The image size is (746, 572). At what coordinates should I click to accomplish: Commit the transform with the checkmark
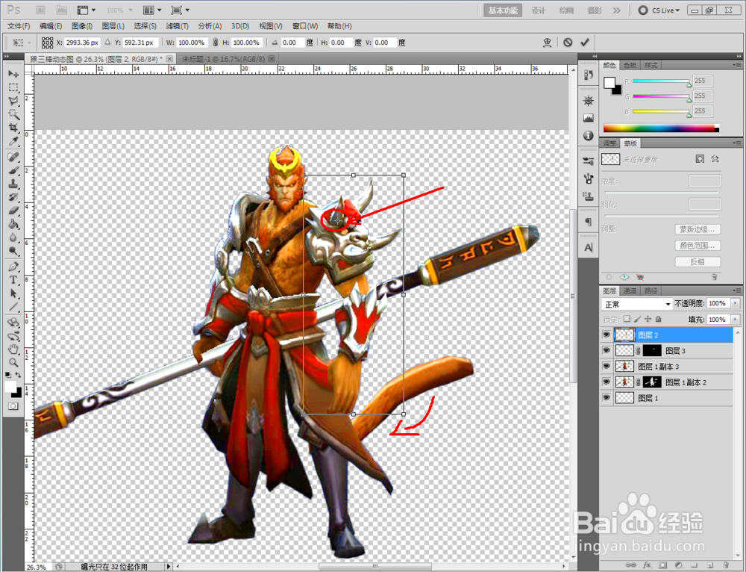click(585, 43)
